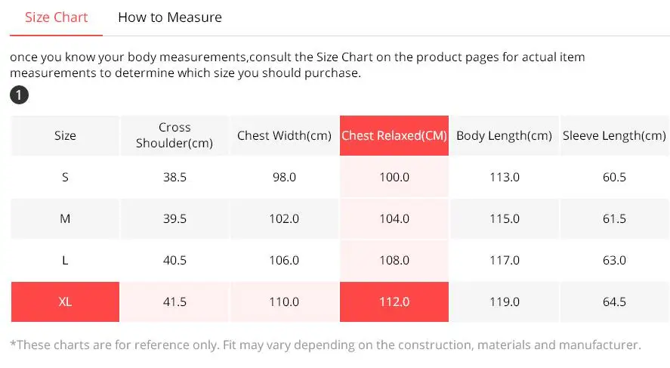Select the Chest Relaxed(CM) column header
The image size is (670, 368).
pos(394,136)
